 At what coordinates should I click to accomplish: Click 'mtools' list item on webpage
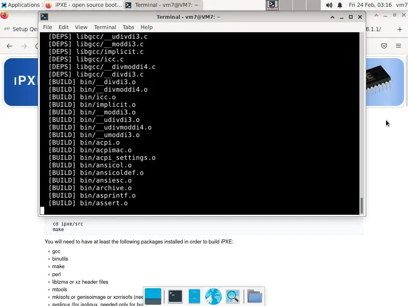[x=60, y=290]
